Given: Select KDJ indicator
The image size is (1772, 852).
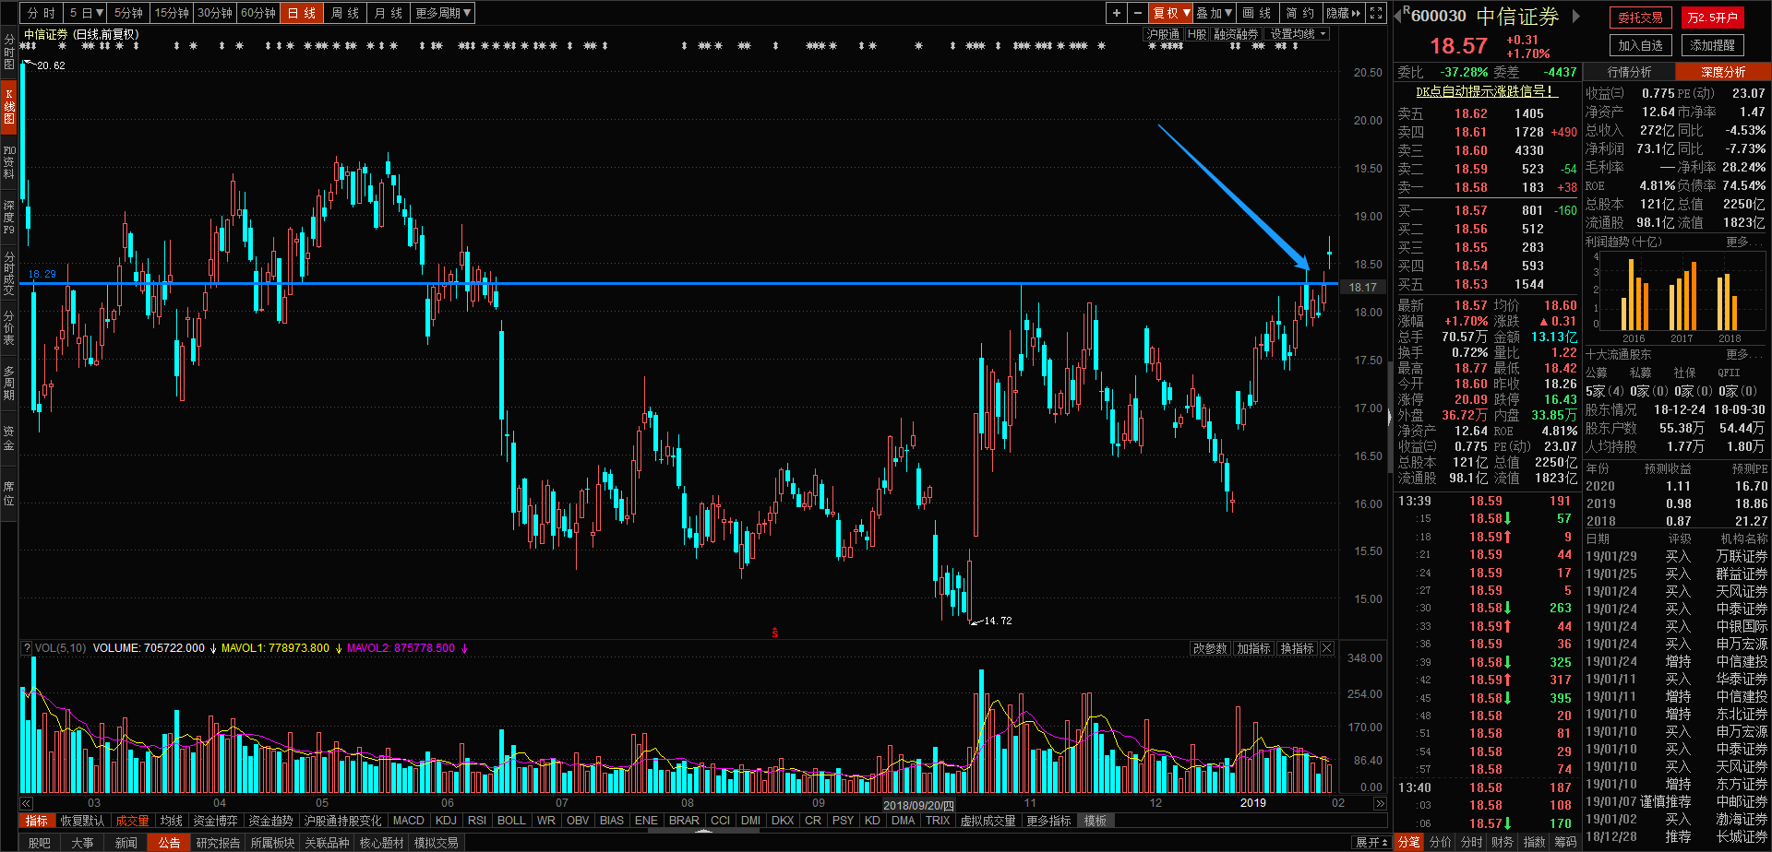Looking at the screenshot, I should (446, 821).
